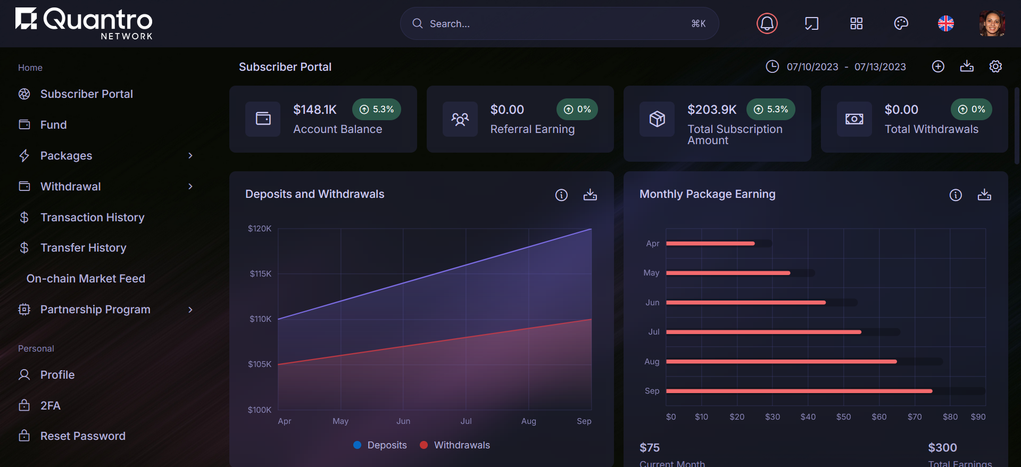Screen dimensions: 1021x467
Task: Go to Transaction History page
Action: pyautogui.click(x=92, y=218)
